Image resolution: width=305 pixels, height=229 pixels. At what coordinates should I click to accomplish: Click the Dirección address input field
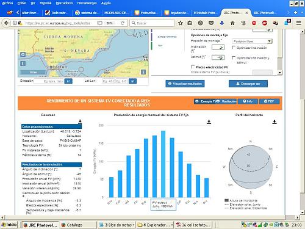click(x=49, y=81)
